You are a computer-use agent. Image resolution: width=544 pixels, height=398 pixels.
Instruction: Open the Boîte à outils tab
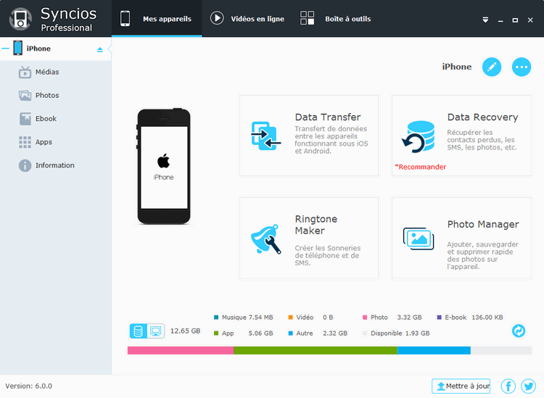point(335,18)
